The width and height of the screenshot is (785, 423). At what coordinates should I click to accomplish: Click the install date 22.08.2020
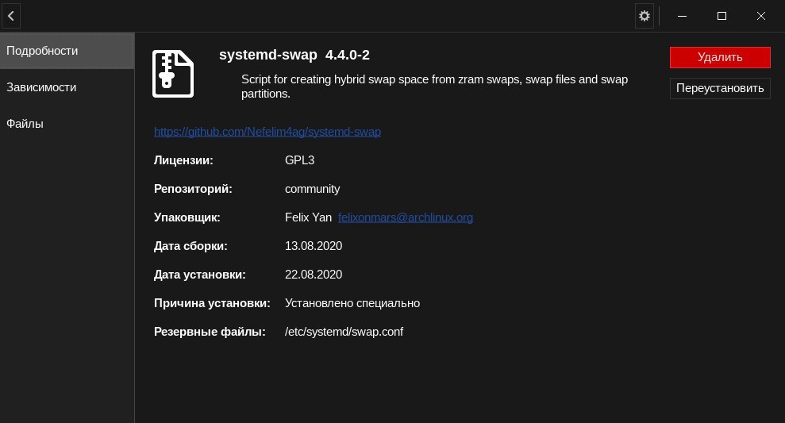click(314, 275)
